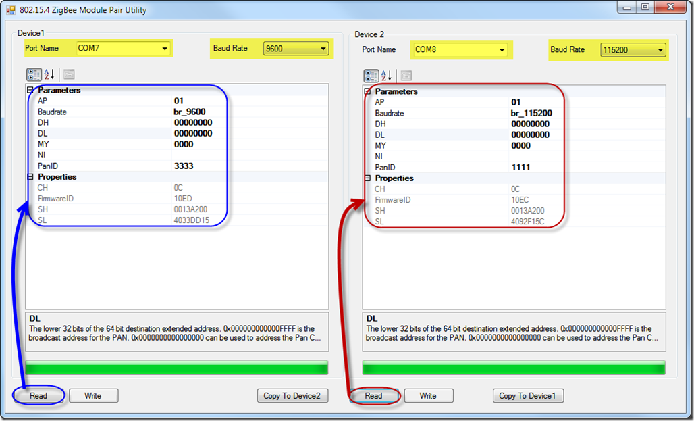Click Alphabetical sort icon in Device1 toolbar
694x421 pixels.
coord(49,74)
